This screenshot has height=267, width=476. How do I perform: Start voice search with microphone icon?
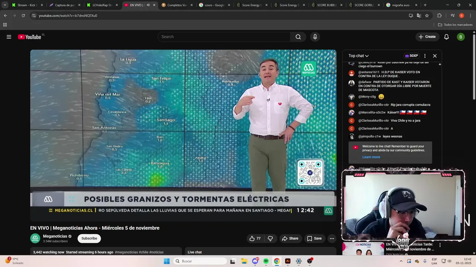(x=315, y=37)
